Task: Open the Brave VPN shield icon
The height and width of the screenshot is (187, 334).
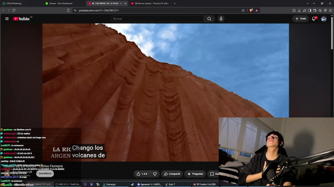Action: (325, 10)
